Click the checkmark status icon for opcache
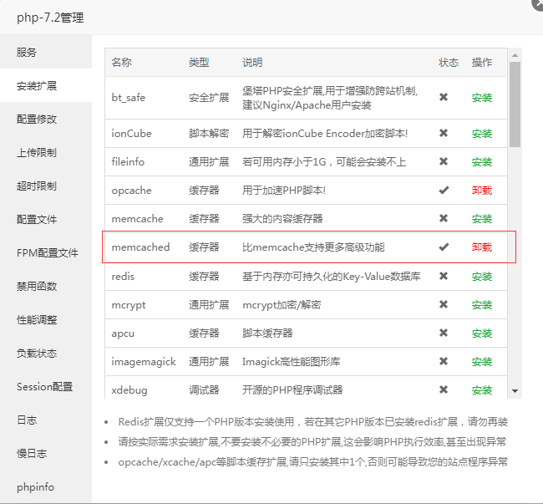This screenshot has width=543, height=504. [444, 190]
